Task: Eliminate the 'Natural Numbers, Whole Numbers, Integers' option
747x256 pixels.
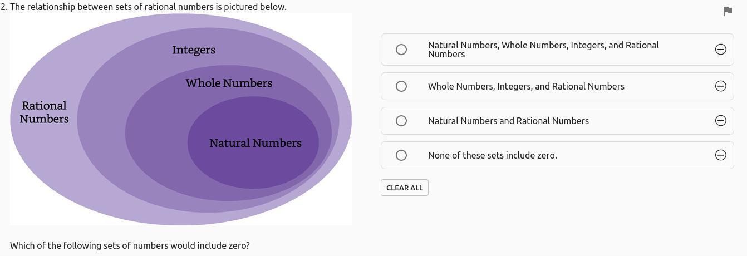Action: coord(720,50)
